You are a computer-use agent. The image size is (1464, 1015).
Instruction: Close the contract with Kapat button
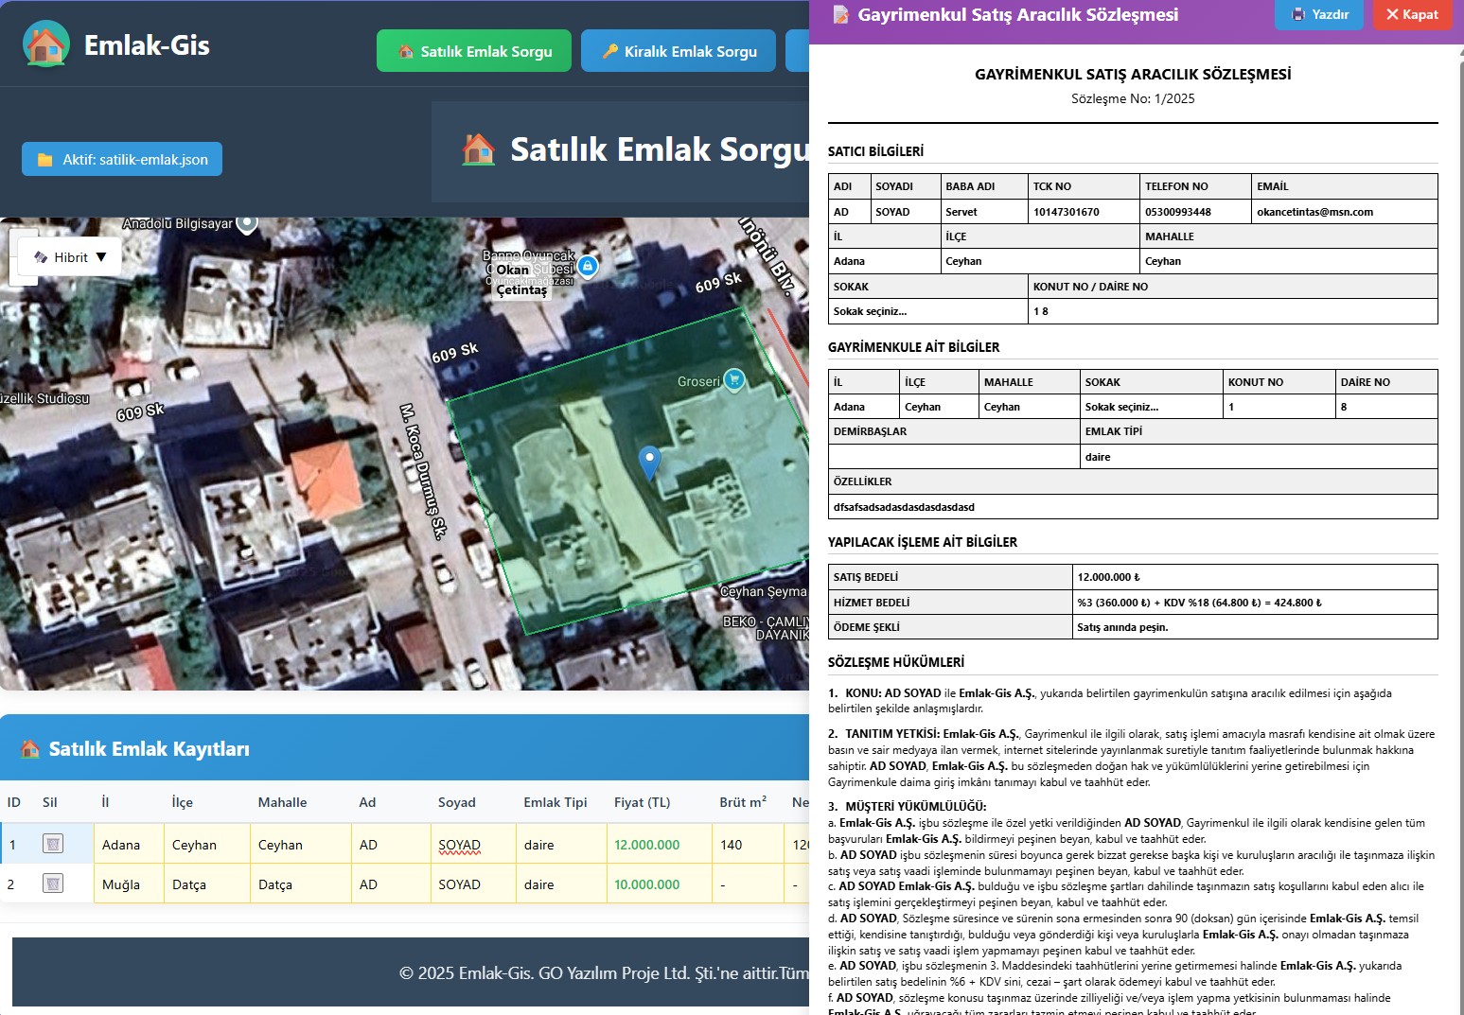pyautogui.click(x=1411, y=14)
